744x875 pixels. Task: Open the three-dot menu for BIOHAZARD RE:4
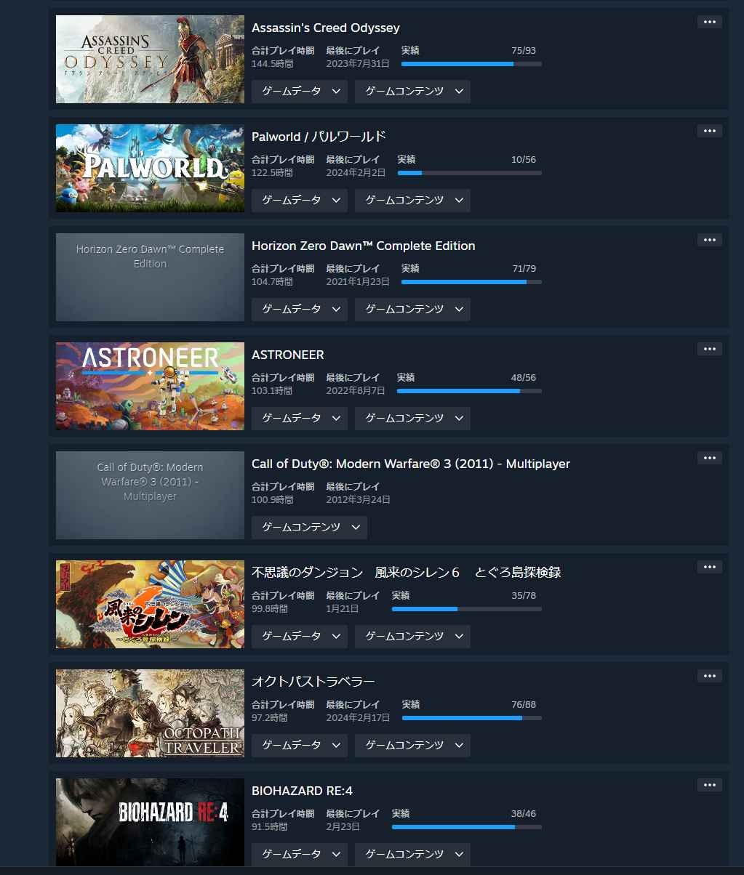pyautogui.click(x=709, y=785)
